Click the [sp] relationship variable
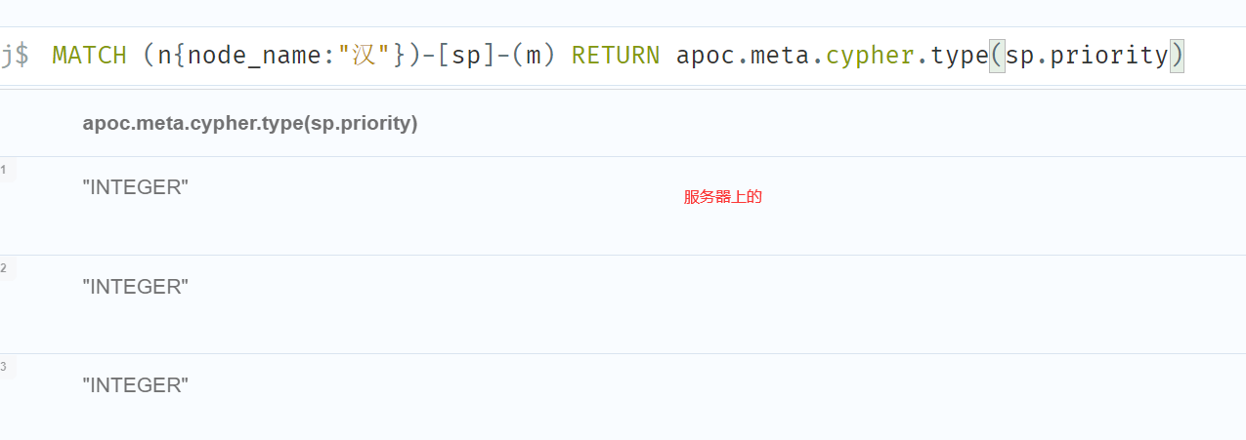This screenshot has height=440, width=1246. pyautogui.click(x=461, y=56)
